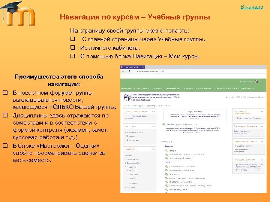270x202 pixels.
Task: Open the 'Обязательные документы' dropdown menu
Action: point(226,88)
